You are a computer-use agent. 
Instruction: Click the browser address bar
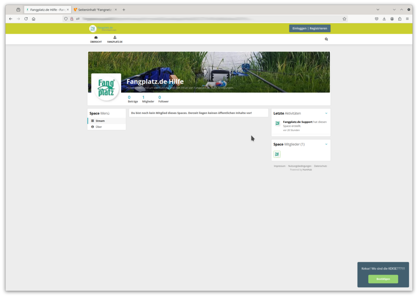tap(206, 19)
